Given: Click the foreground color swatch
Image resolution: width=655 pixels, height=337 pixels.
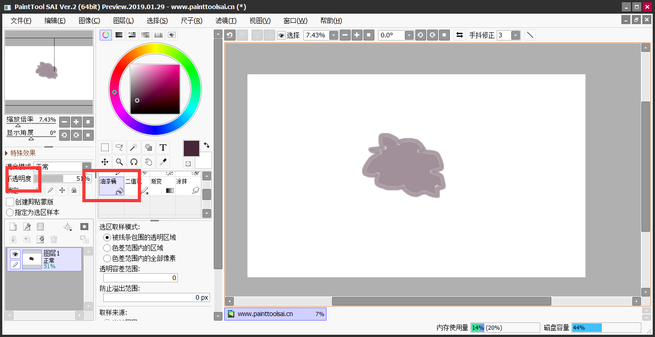Looking at the screenshot, I should coord(191,148).
